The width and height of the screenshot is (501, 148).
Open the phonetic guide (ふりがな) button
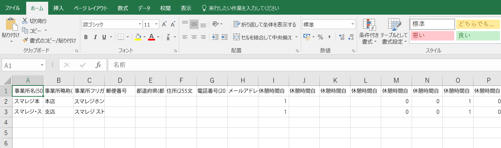click(x=168, y=37)
